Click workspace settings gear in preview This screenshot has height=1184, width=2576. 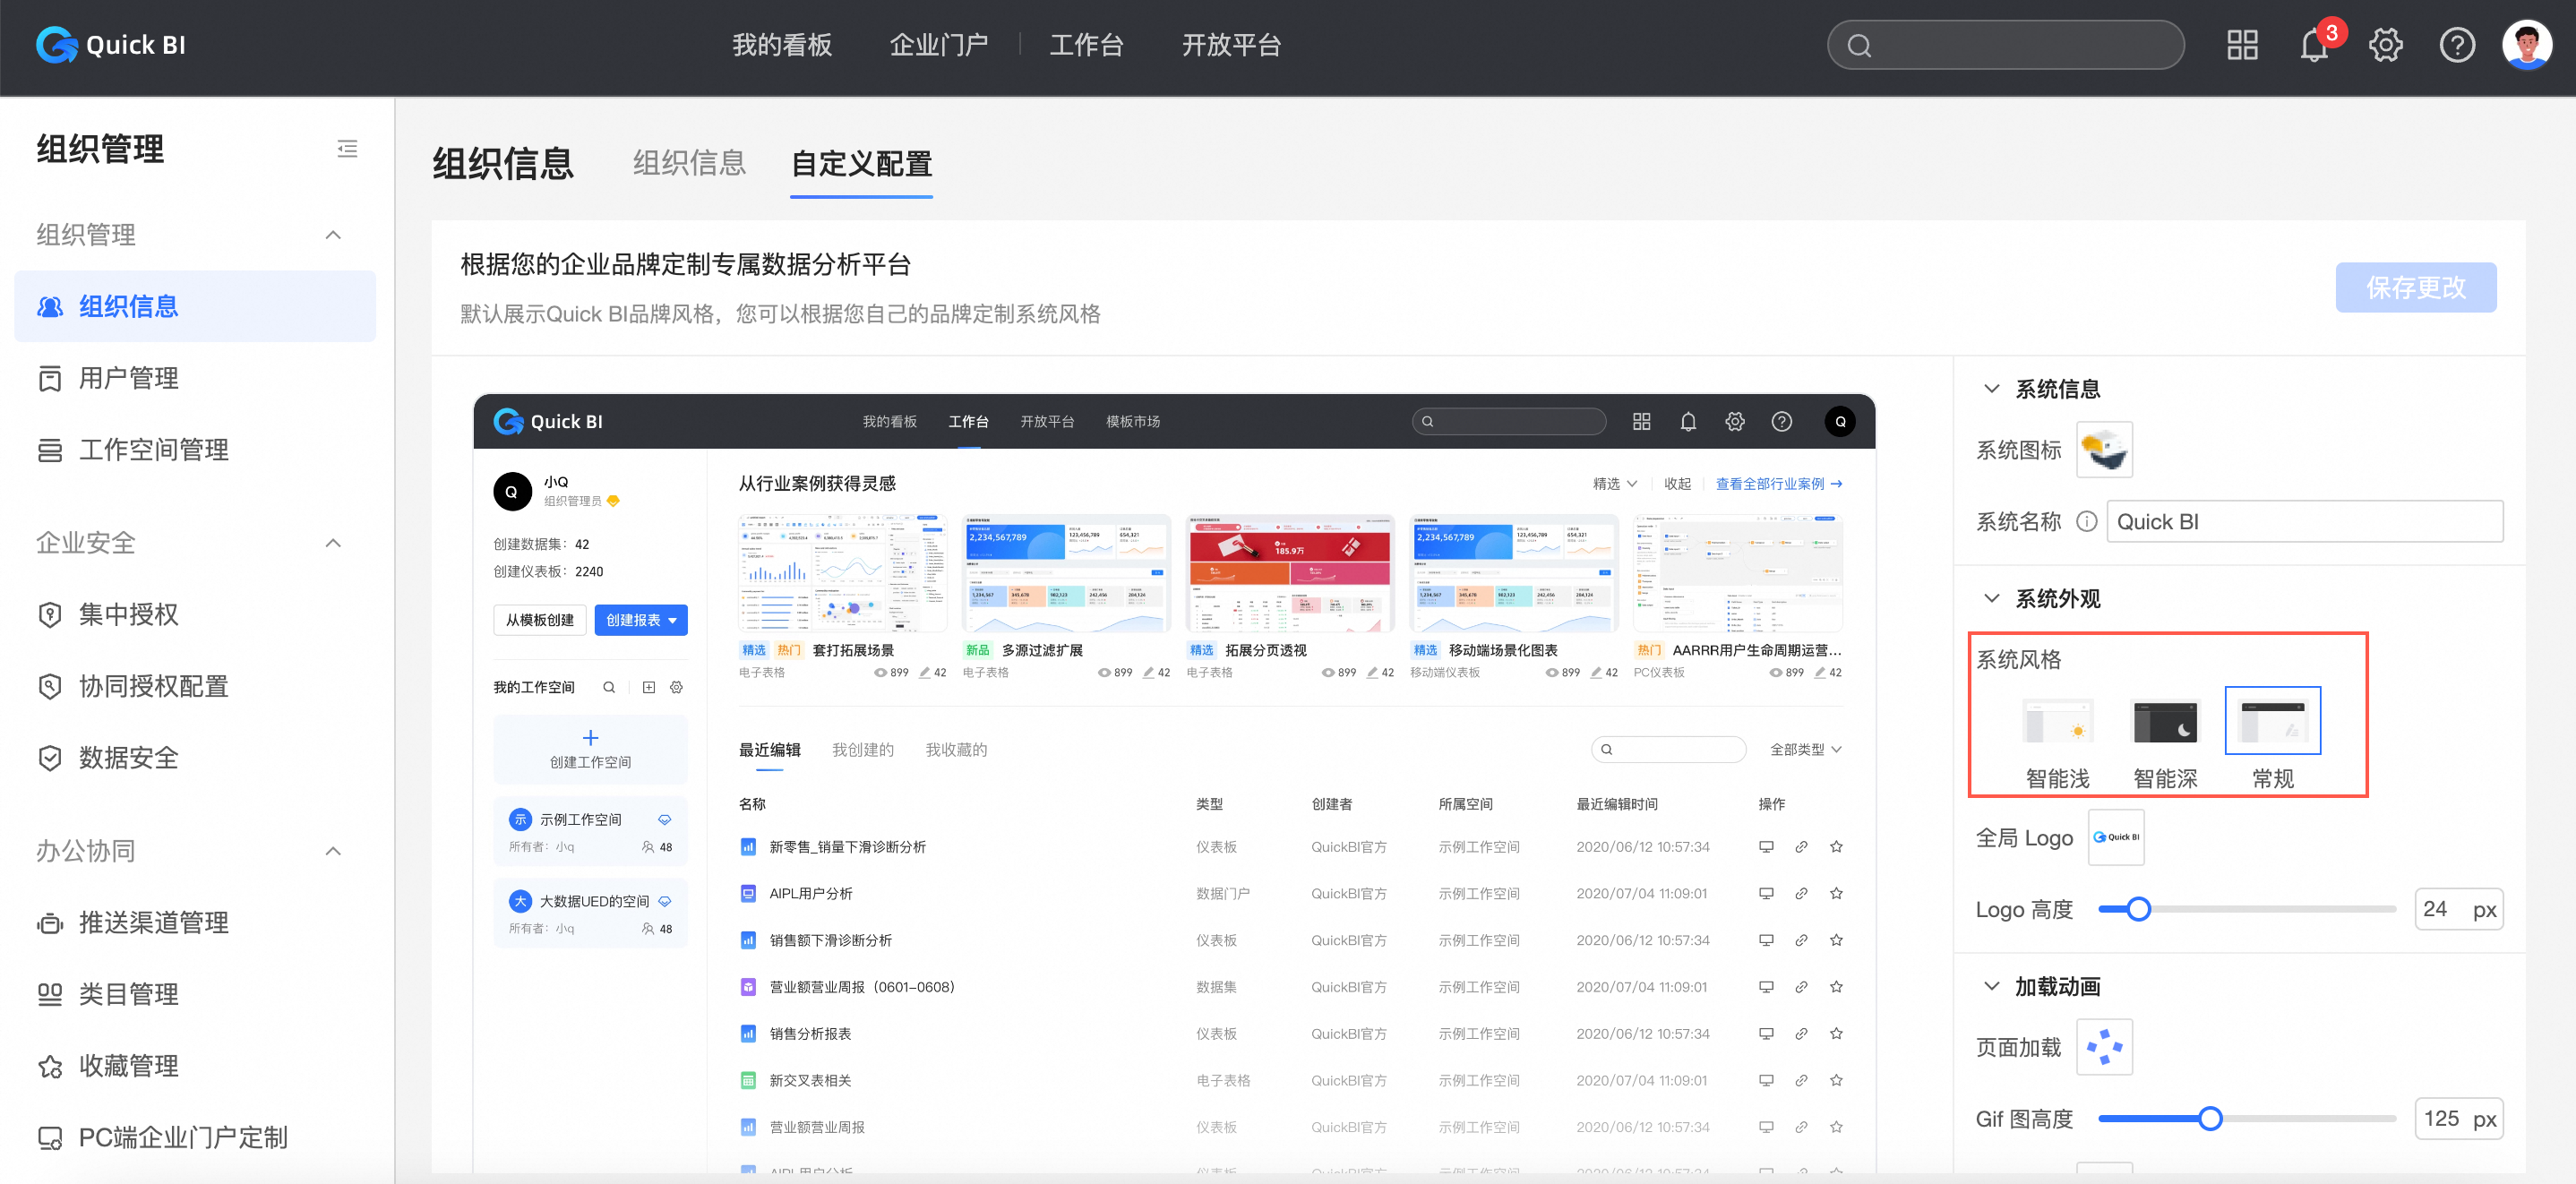[677, 687]
